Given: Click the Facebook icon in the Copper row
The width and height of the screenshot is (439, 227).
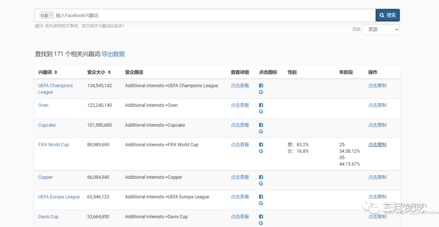Looking at the screenshot, I should coord(261,177).
